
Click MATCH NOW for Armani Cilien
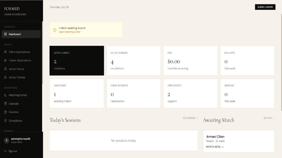point(215,147)
